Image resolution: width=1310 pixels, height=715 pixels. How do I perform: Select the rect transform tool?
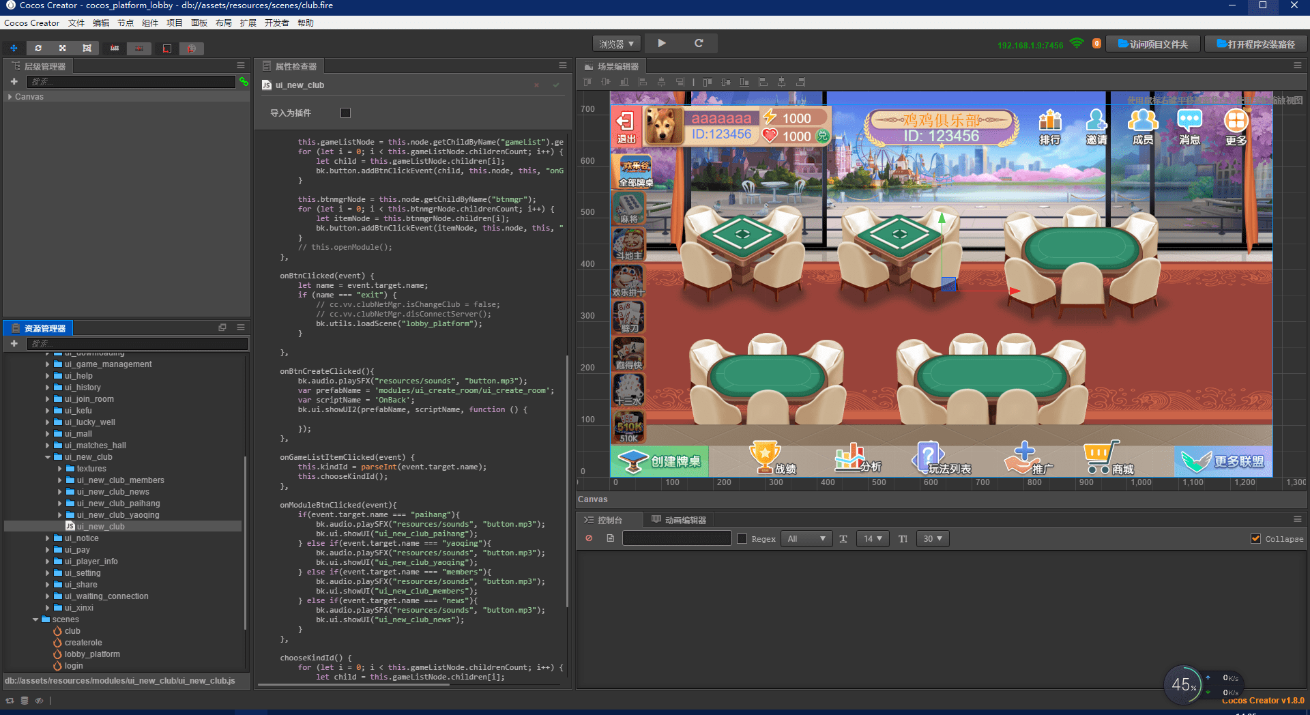[x=87, y=48]
